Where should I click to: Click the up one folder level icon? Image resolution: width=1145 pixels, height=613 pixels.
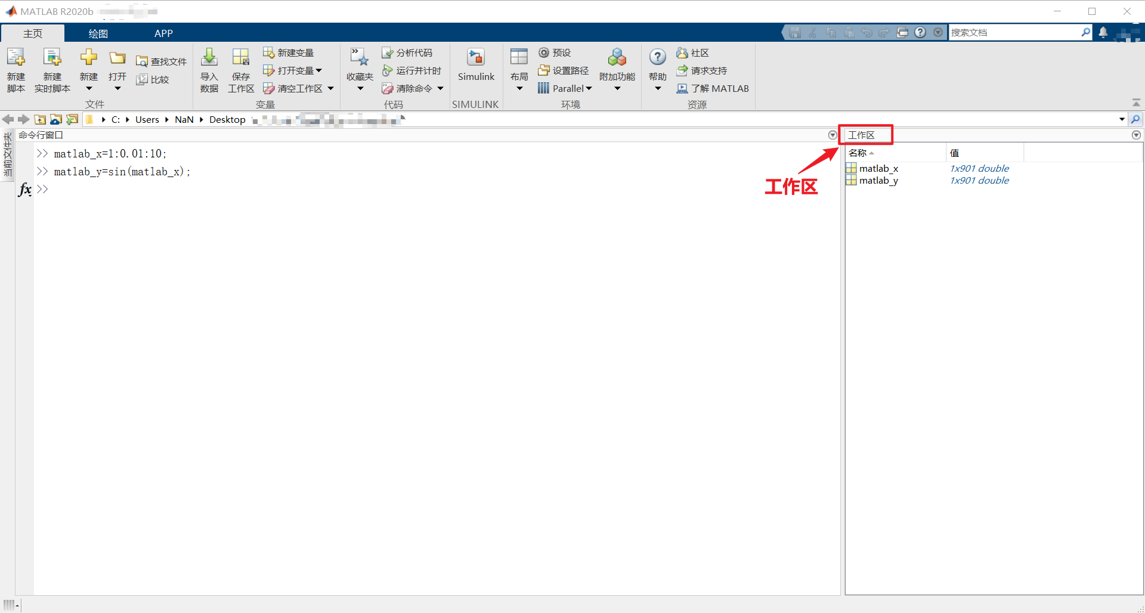pos(40,119)
